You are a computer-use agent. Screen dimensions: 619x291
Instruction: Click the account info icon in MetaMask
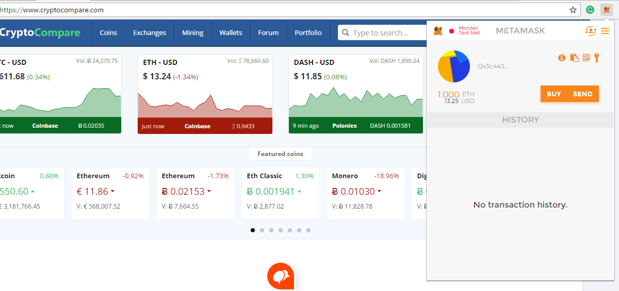(x=562, y=58)
